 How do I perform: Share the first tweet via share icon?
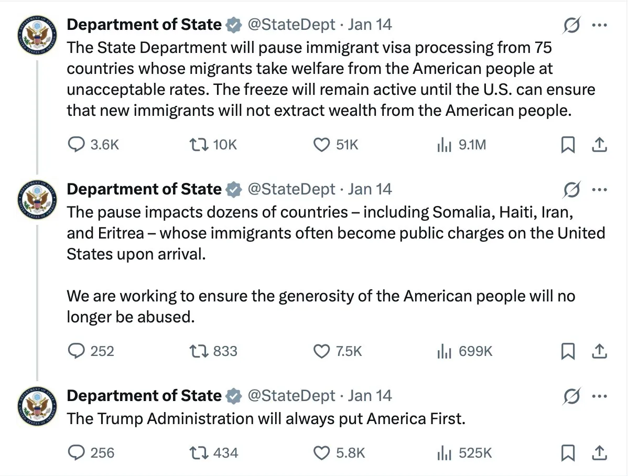coord(599,144)
